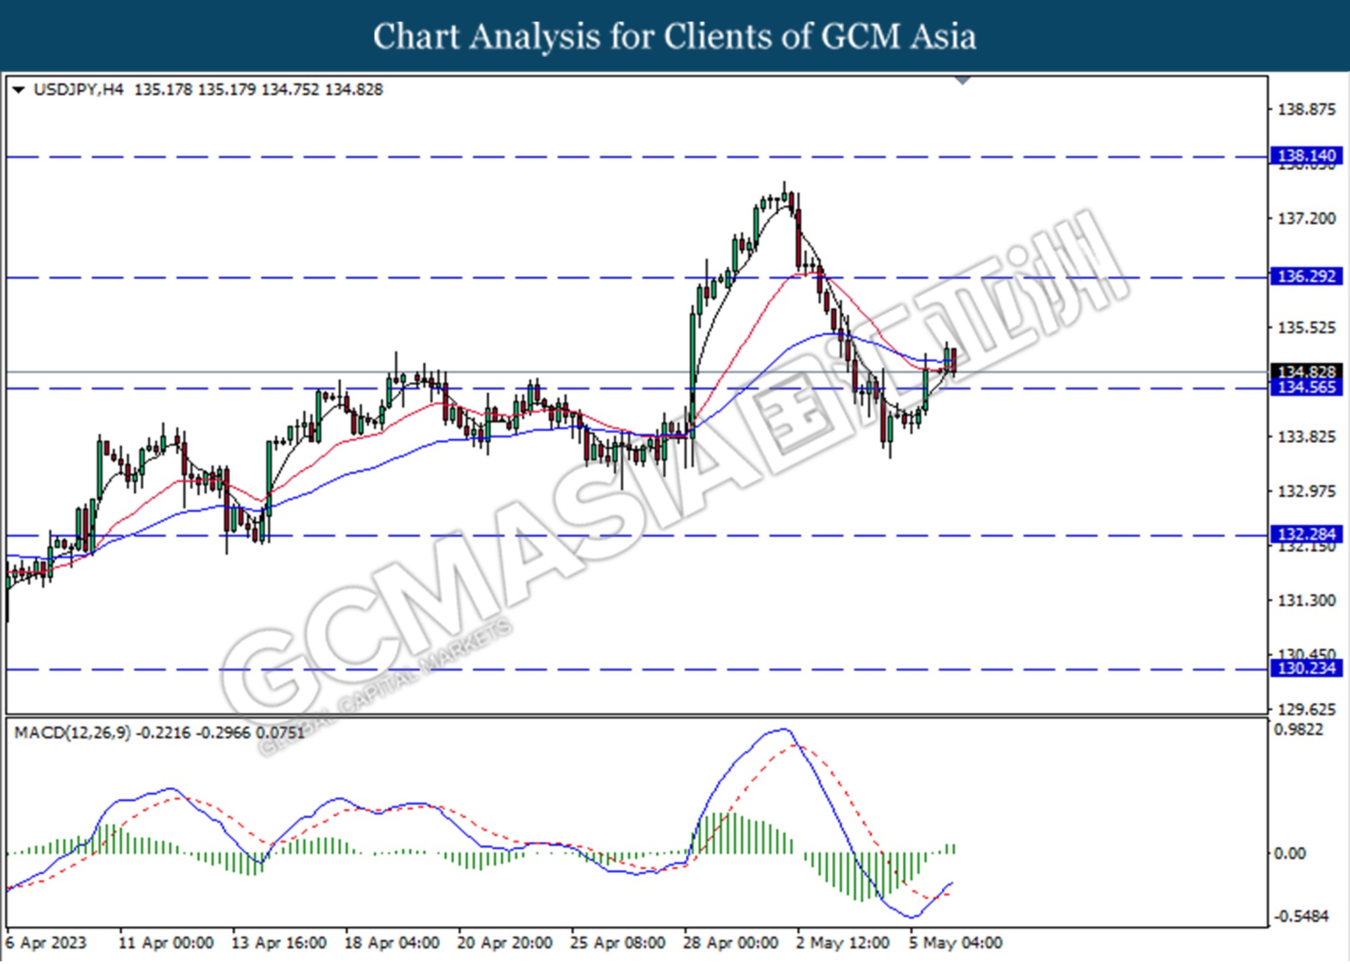Screen dimensions: 1350x964
Task: Click the USDJPY,H4 symbol text
Action: (x=78, y=90)
